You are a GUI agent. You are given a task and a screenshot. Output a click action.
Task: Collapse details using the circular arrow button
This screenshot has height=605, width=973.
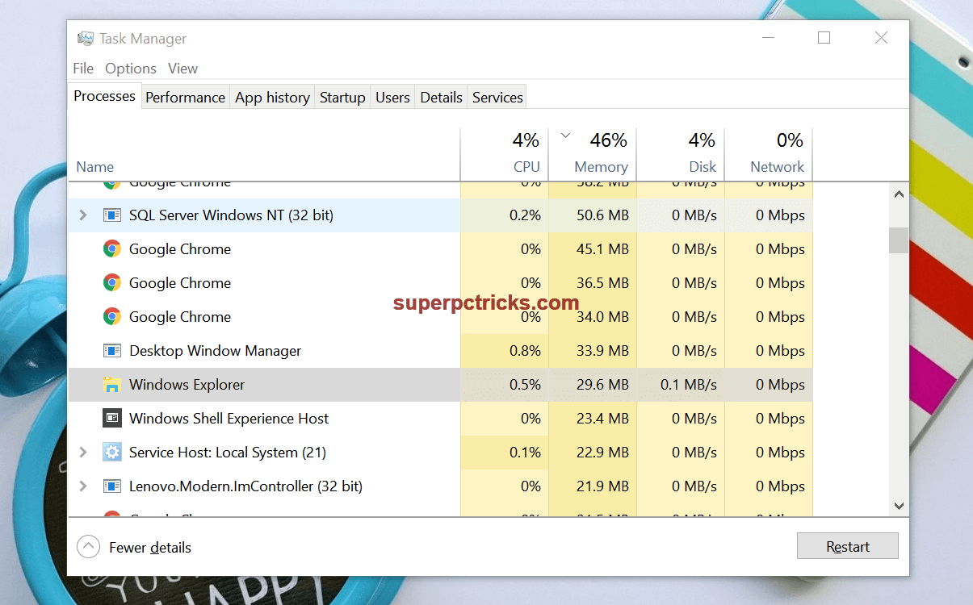tap(88, 546)
